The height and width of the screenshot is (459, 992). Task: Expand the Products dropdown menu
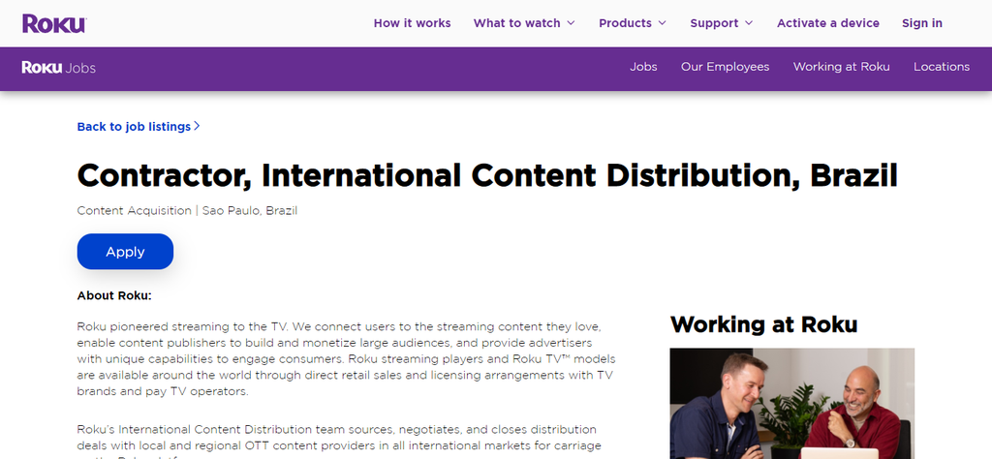[x=633, y=23]
